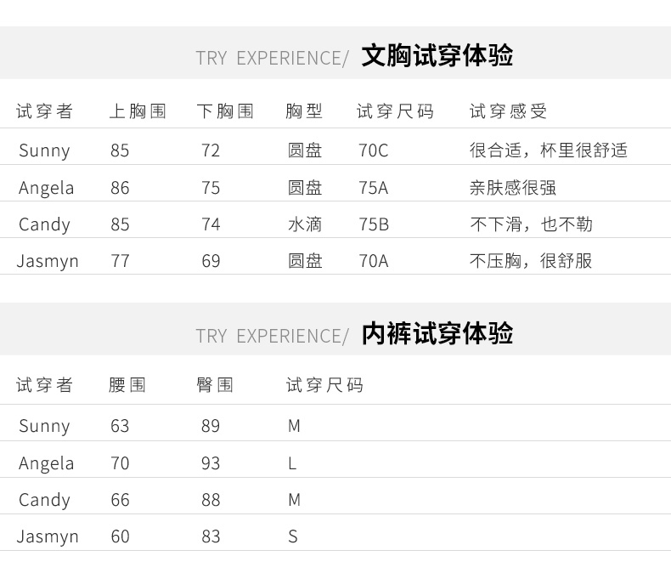Click the 不下滑，也不勒 comment
This screenshot has width=671, height=573.
click(531, 224)
